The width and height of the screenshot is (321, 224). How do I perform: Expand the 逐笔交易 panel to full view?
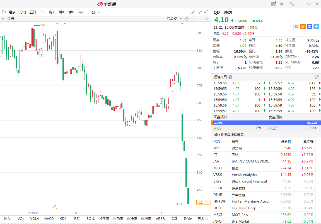coord(317,77)
